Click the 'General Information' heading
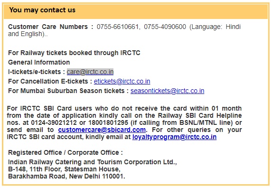The width and height of the screenshot is (271, 188). [x=39, y=62]
